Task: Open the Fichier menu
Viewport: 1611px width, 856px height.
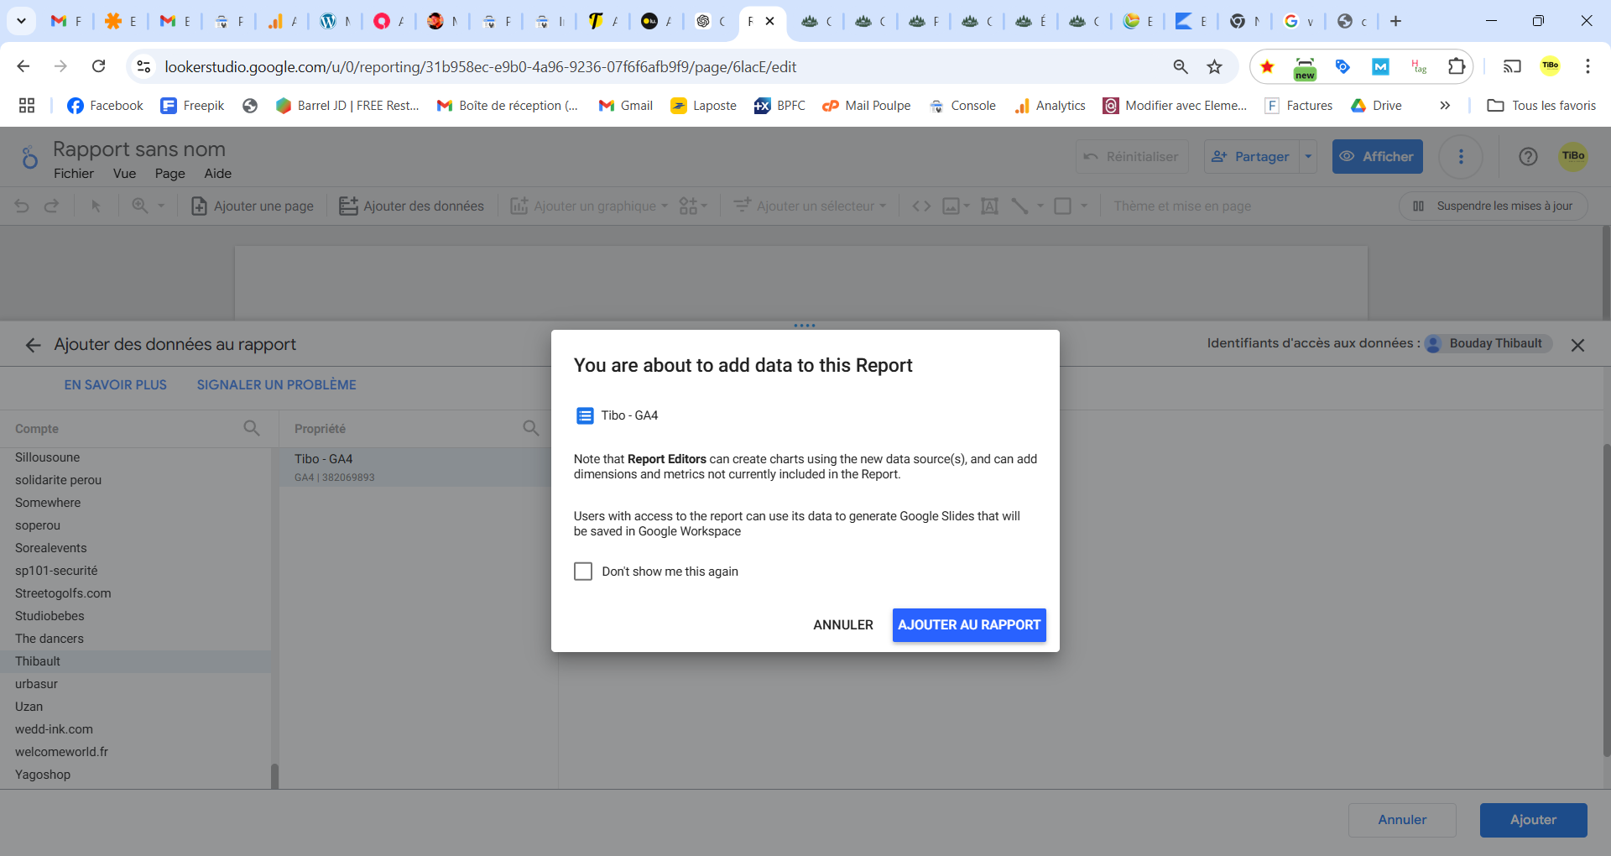Action: pyautogui.click(x=74, y=174)
